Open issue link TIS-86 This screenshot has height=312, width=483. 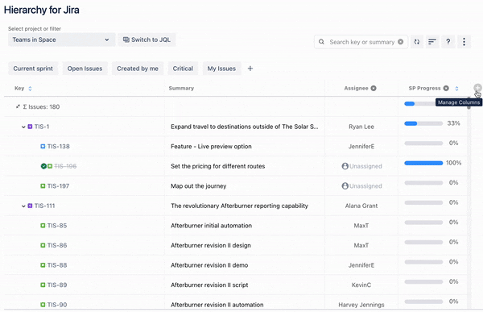pyautogui.click(x=57, y=245)
